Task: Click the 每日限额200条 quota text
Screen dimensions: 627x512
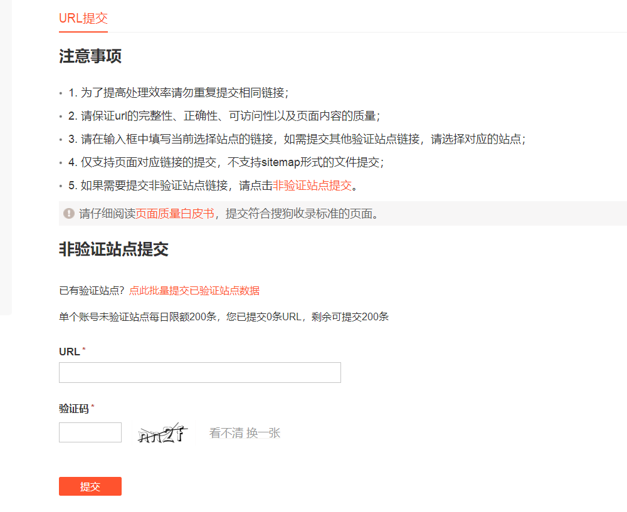Action: coord(224,317)
